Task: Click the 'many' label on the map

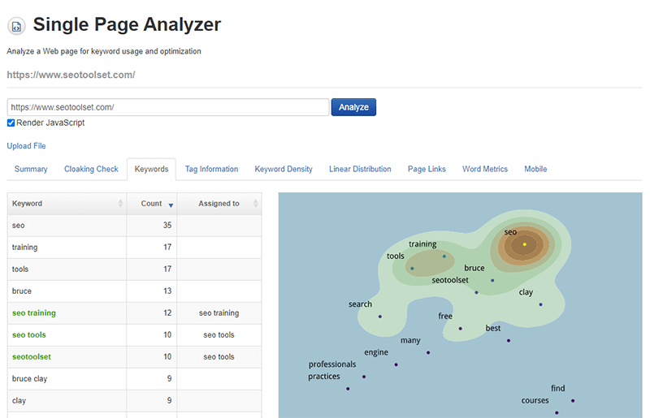Action: 410,341
